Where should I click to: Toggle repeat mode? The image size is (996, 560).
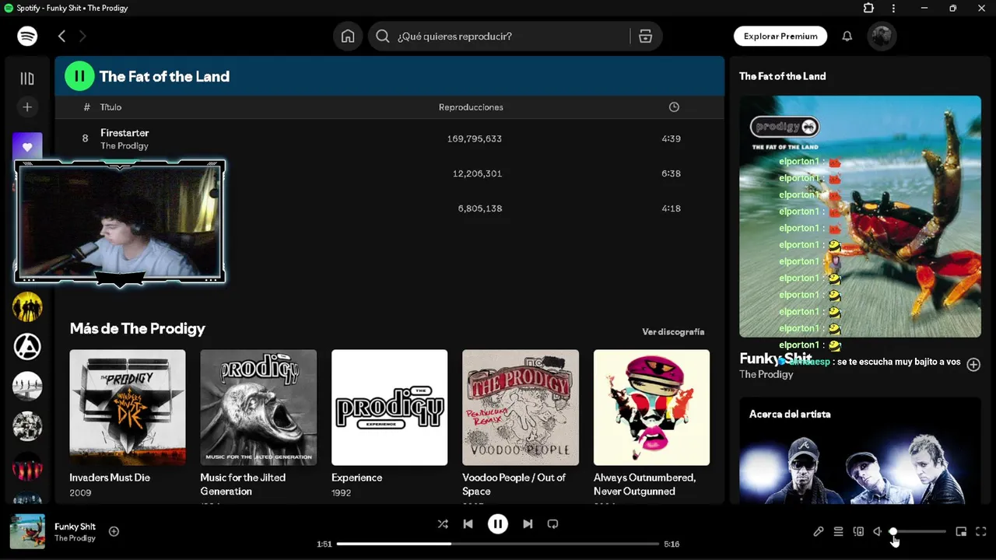552,524
